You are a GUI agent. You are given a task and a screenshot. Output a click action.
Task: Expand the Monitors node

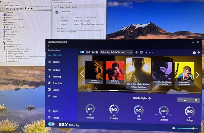pyautogui.click(x=2, y=30)
